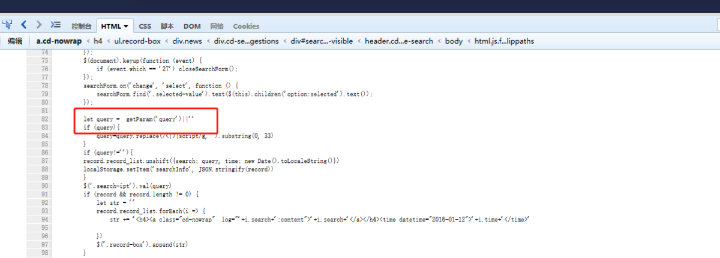
Task: Open the Cookies tab
Action: 246,26
